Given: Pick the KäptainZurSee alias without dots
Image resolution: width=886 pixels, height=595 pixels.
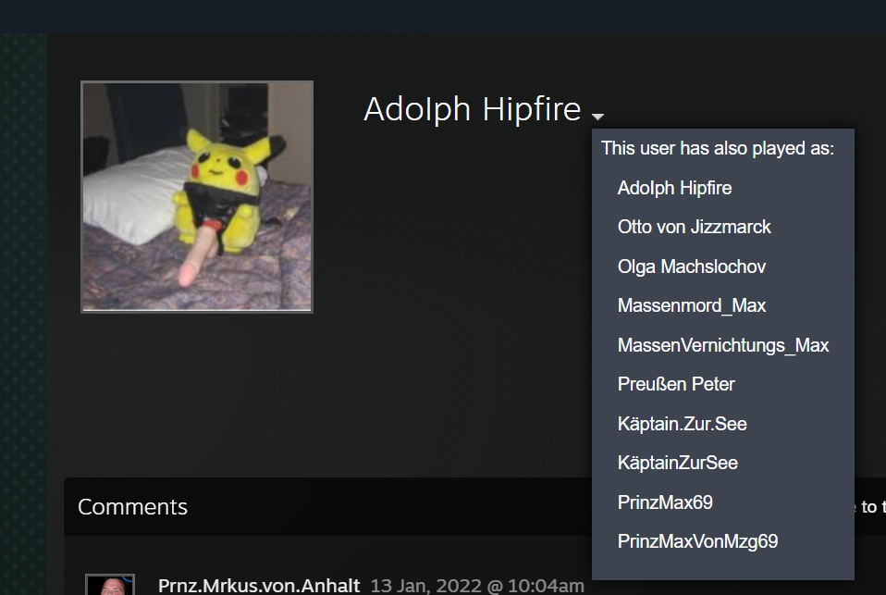Looking at the screenshot, I should (x=678, y=463).
